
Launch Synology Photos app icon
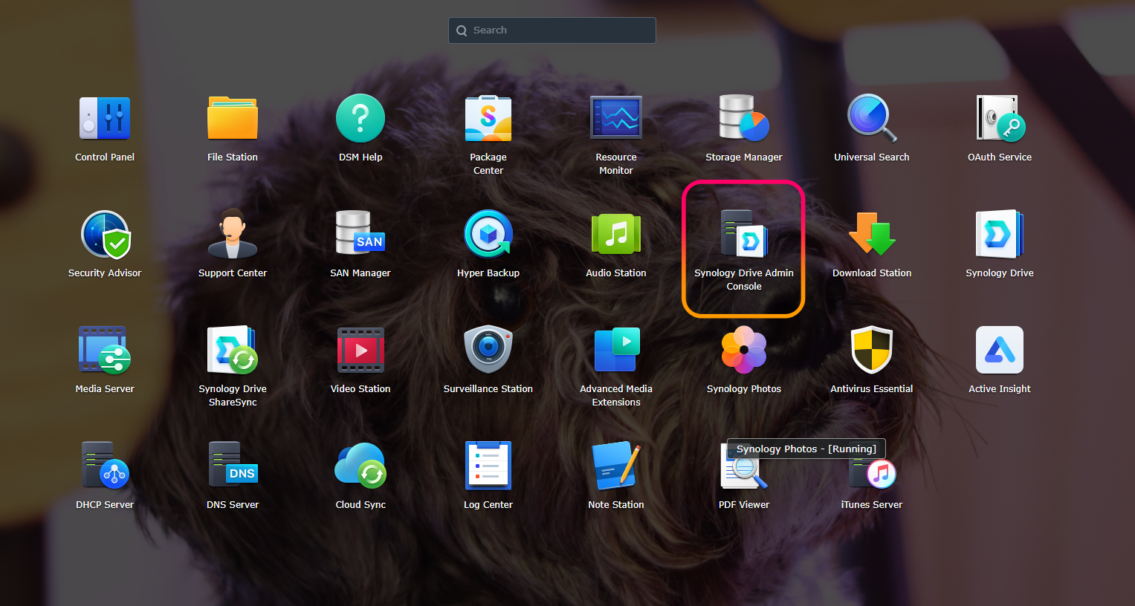point(744,351)
